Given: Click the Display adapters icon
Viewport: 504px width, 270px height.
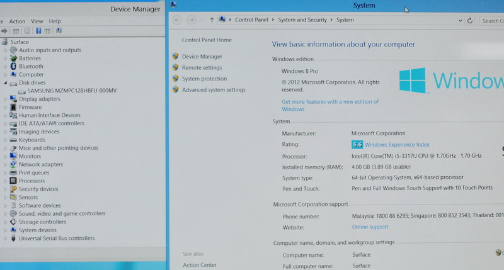Looking at the screenshot, I should pyautogui.click(x=13, y=99).
